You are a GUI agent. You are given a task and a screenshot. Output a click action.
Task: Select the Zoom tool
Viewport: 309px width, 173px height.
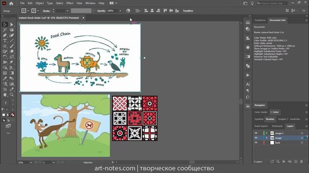coord(12,95)
